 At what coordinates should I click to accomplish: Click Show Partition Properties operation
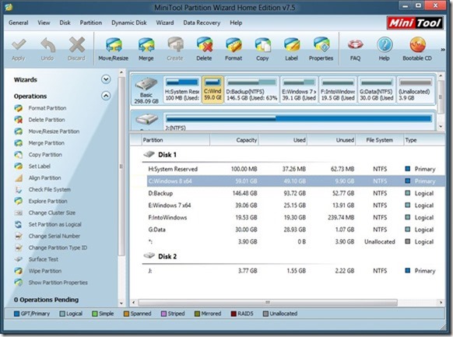point(58,283)
